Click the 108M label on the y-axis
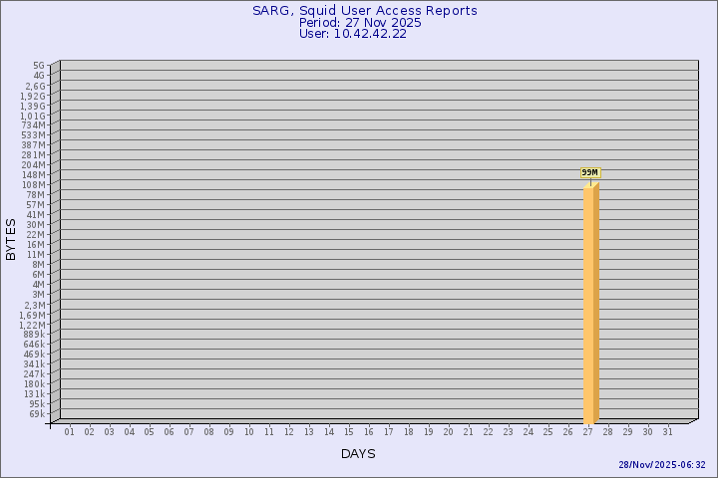The image size is (718, 478). pos(34,185)
